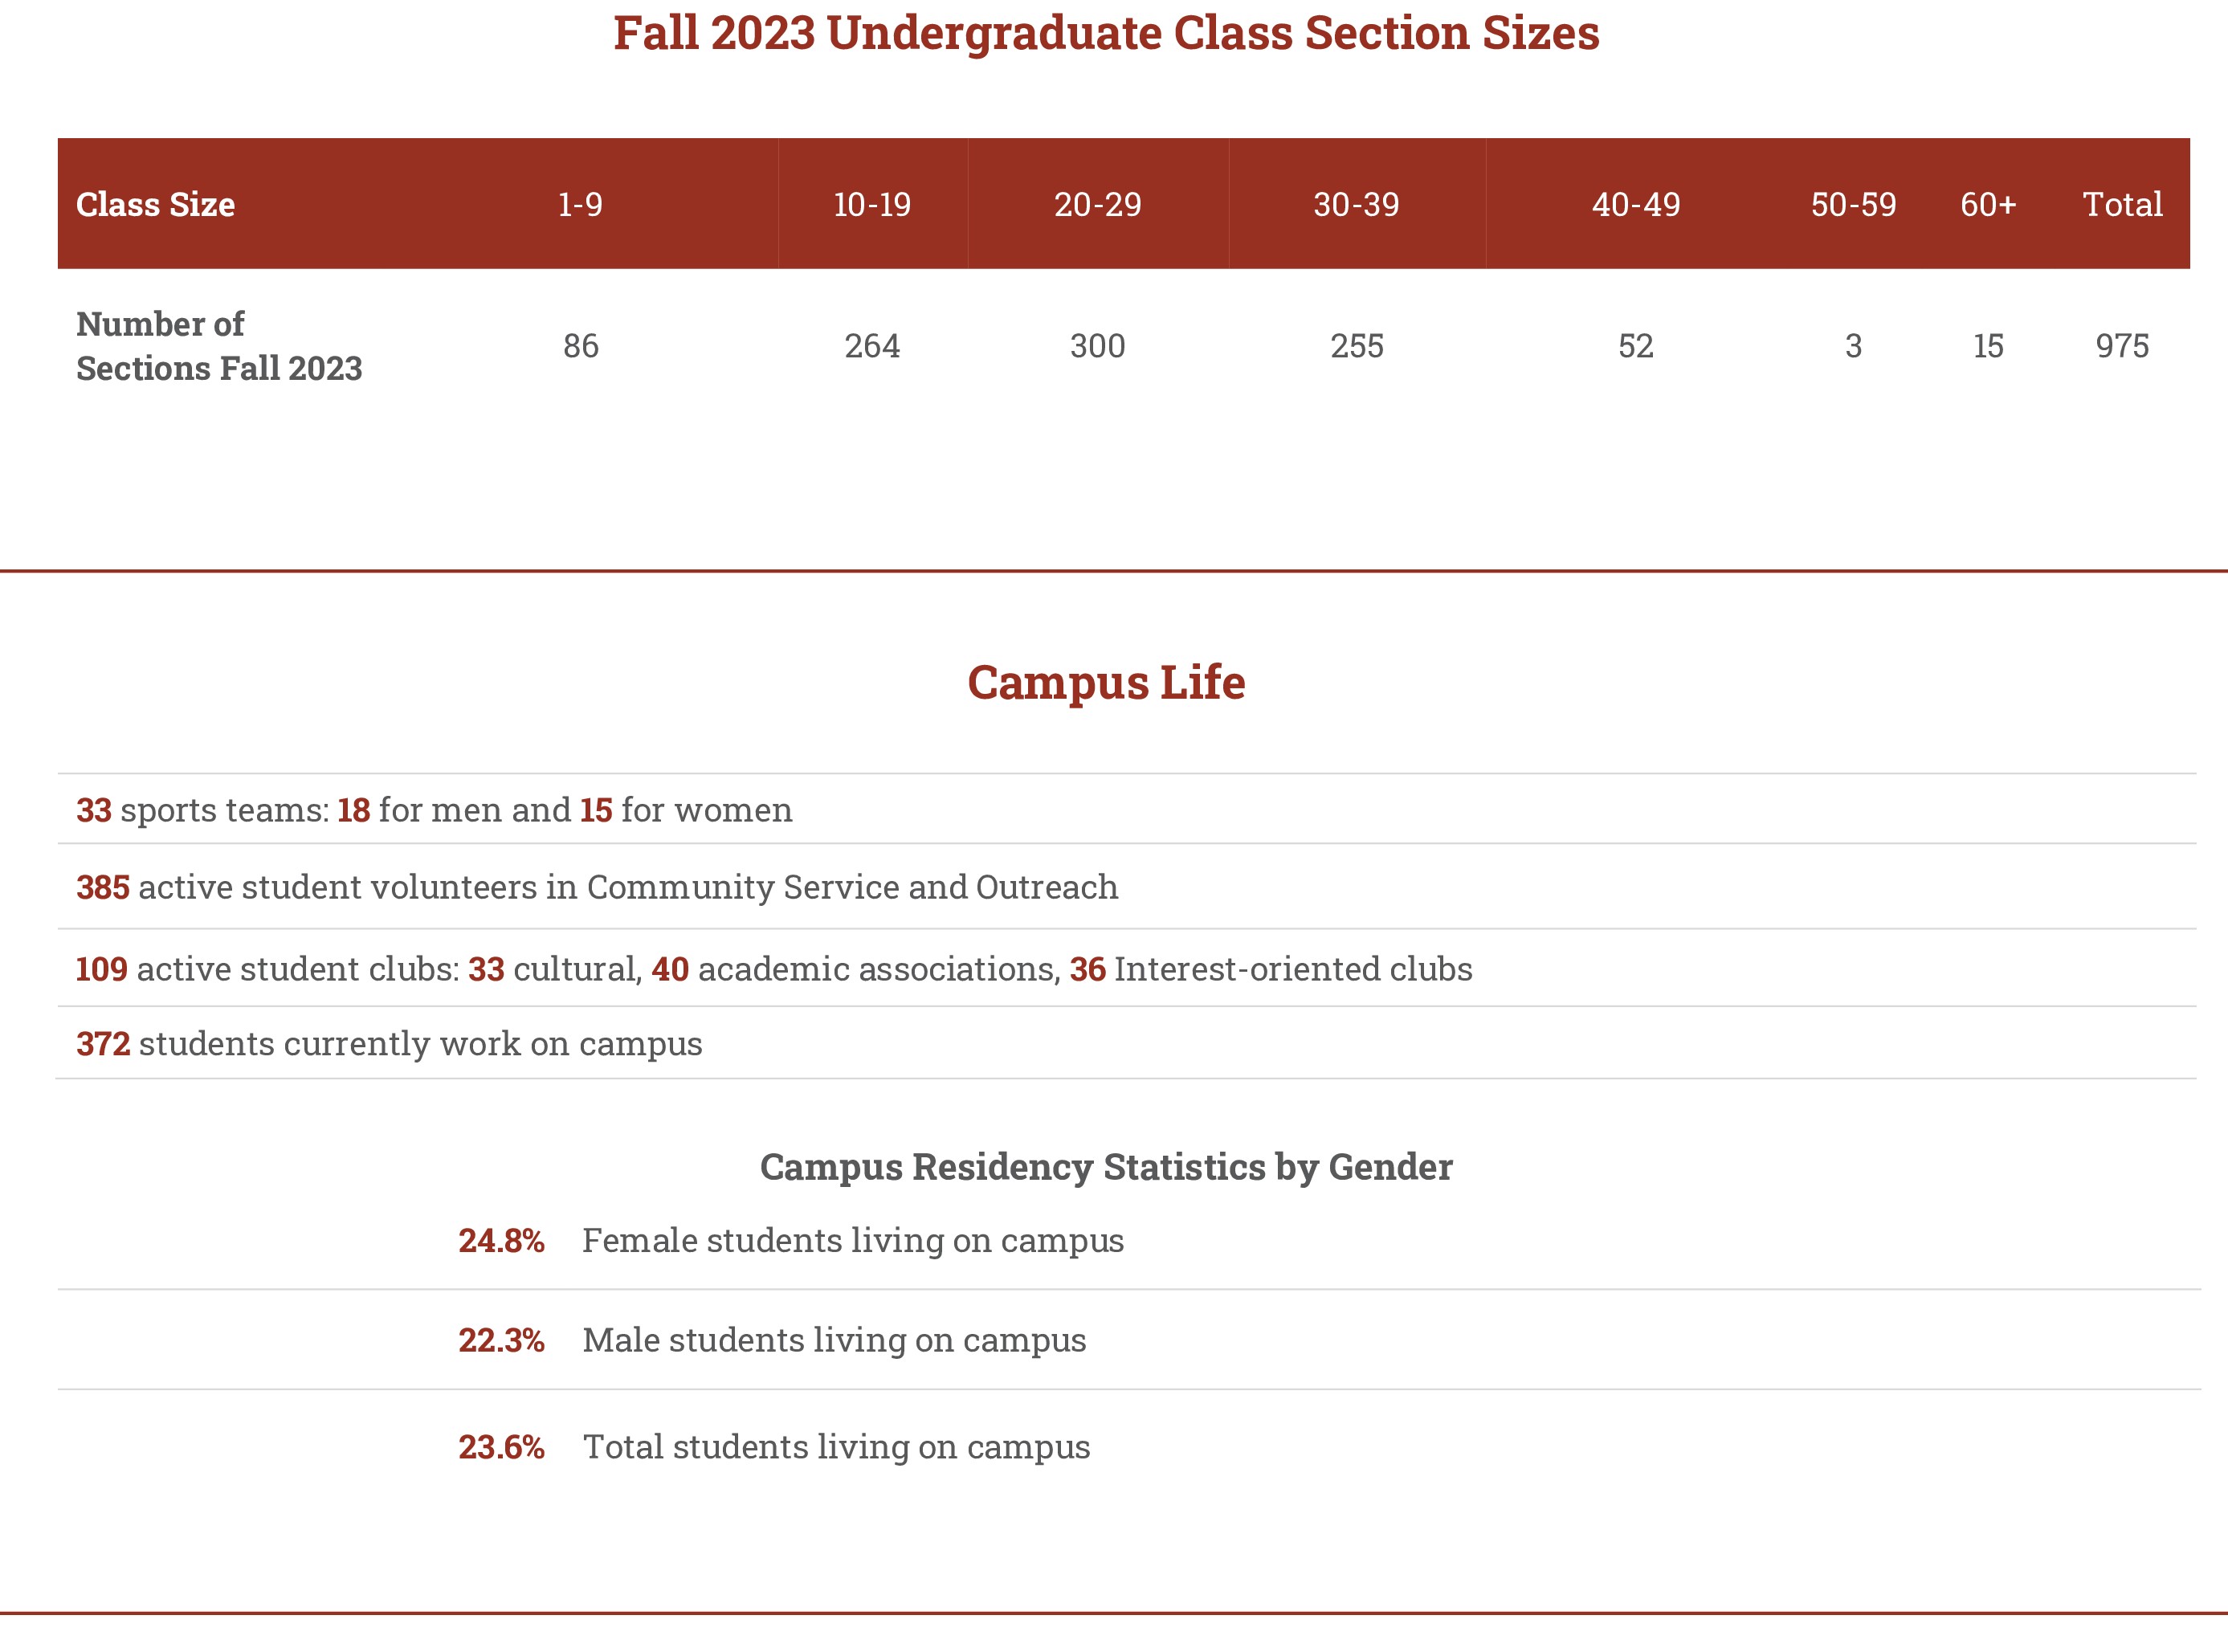Click the Fall 2023 Undergraduate Class Section Sizes heading
This screenshot has height=1652, width=2228.
coord(1106,33)
